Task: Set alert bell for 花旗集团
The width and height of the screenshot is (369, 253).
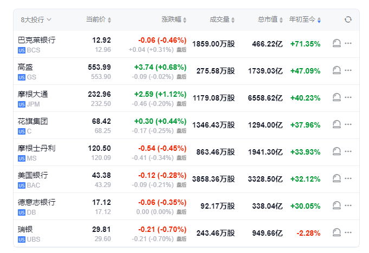Action: (336, 124)
